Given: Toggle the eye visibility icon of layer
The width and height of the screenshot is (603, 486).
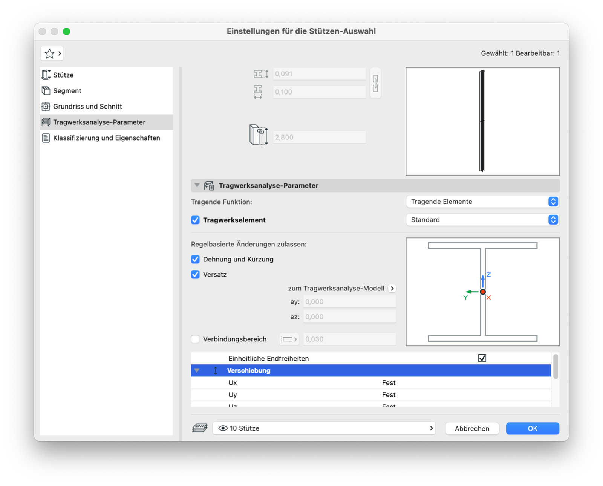Looking at the screenshot, I should (223, 428).
